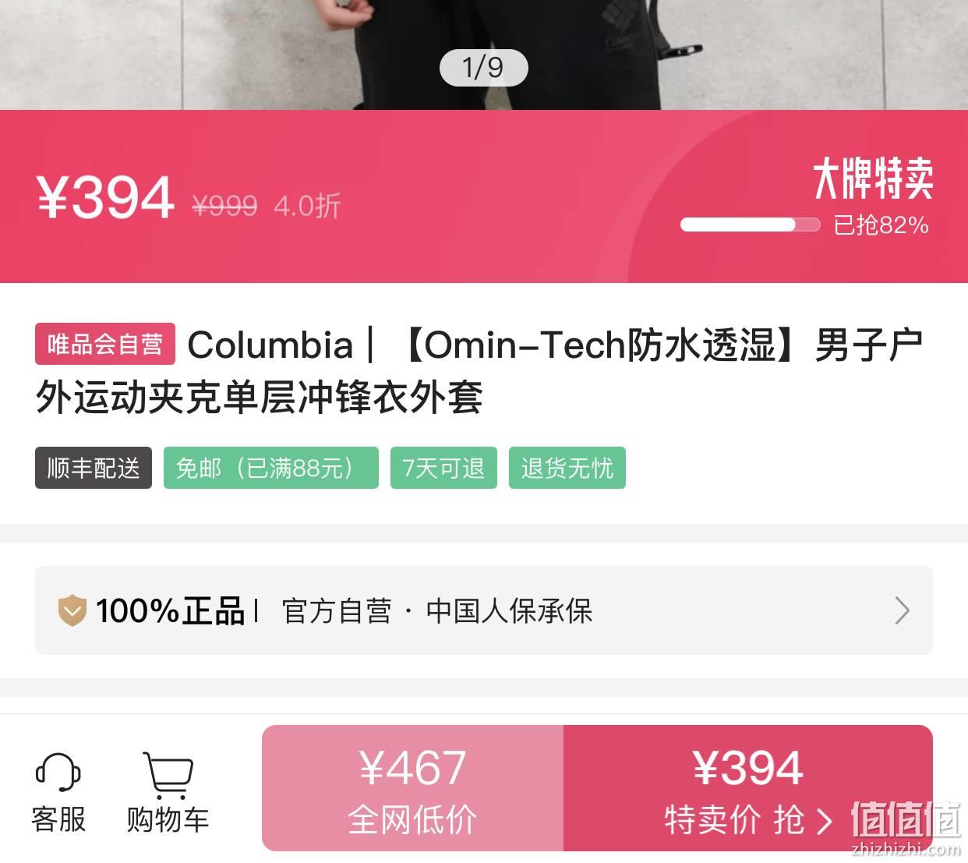Screen dimensions: 968x863
Task: Tap the 4.0折 discount label
Action: [x=307, y=205]
